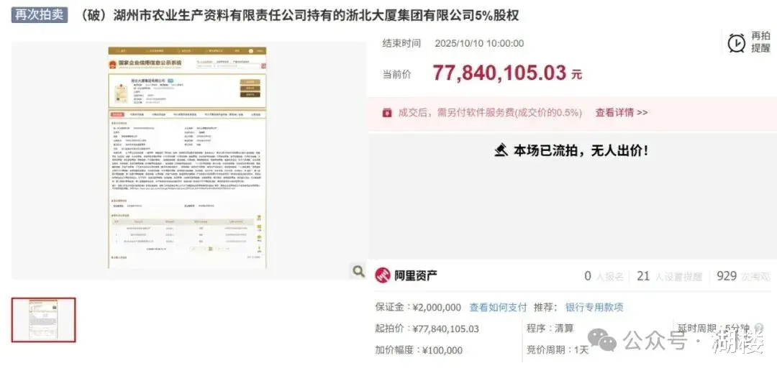
Task: Click the 阿里资产 round logo
Action: pos(383,275)
